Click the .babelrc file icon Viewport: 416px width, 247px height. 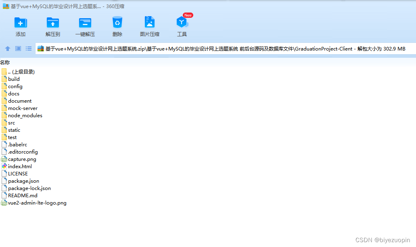[x=4, y=144]
